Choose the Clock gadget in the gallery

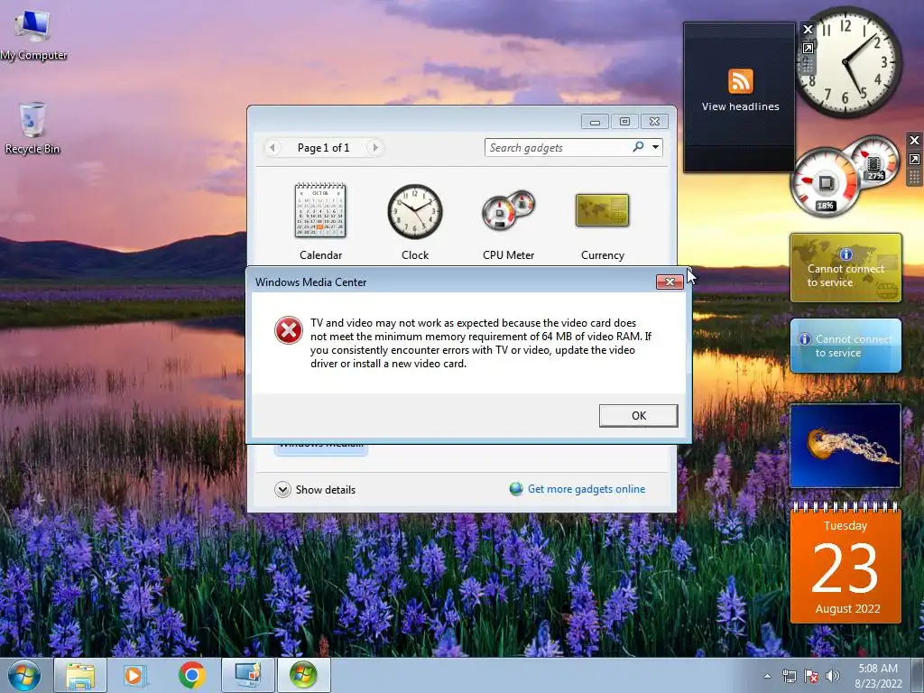coord(415,222)
